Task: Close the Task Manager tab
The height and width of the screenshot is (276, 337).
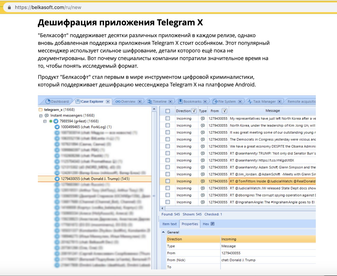Action: tap(280, 102)
